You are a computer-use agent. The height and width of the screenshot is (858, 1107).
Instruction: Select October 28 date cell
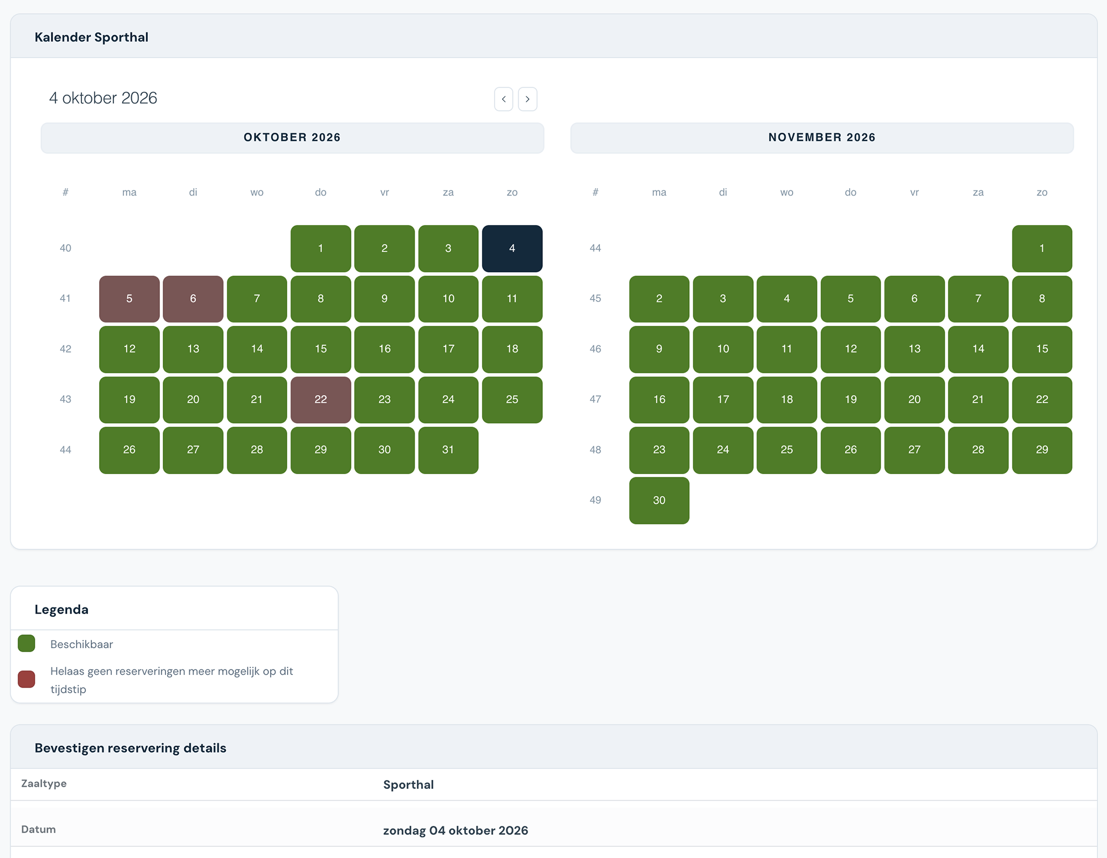click(257, 450)
